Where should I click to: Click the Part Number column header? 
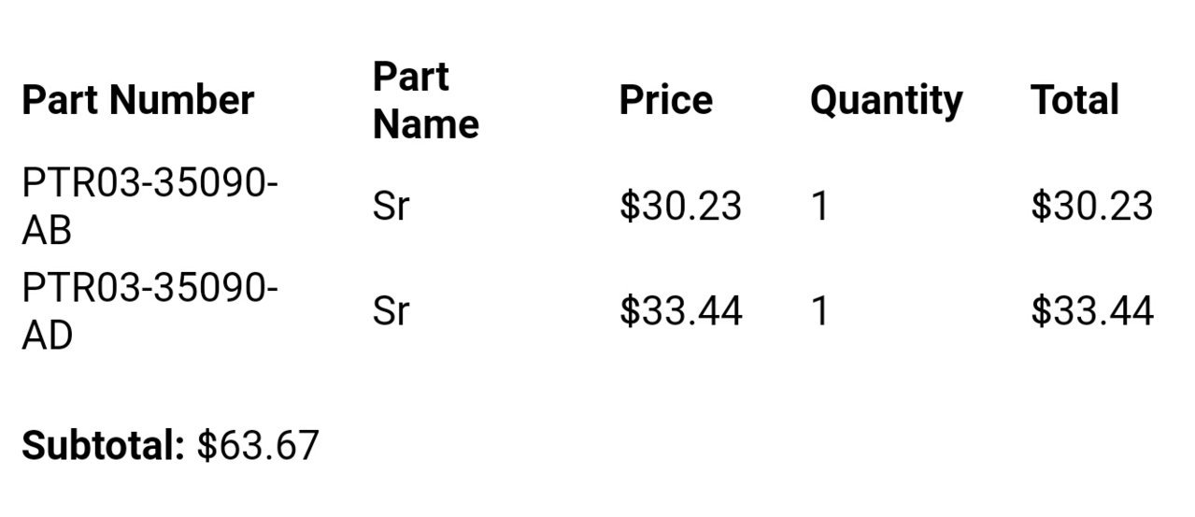[137, 100]
